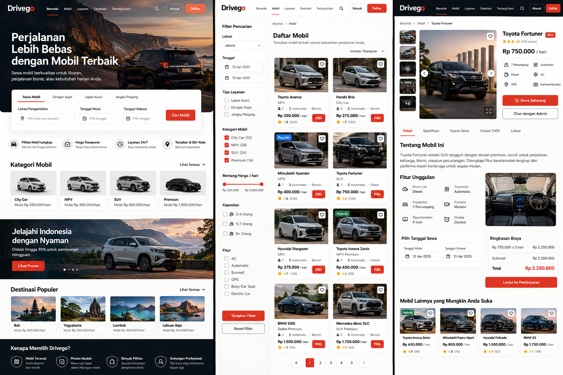Screen dimensions: 563x375
Task: Switch to the Dengan Sopir search tab
Action: [62, 97]
